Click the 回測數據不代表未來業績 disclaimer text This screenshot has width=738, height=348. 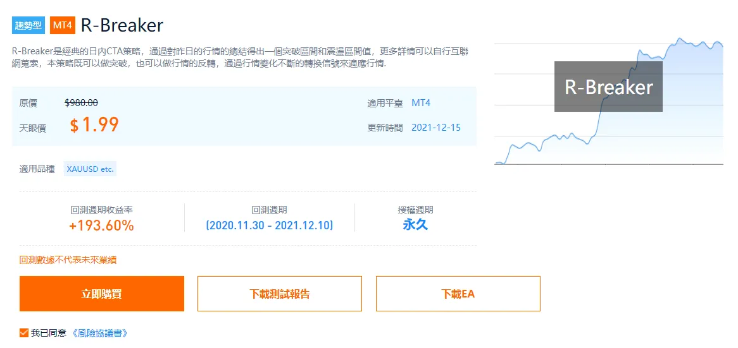point(68,260)
